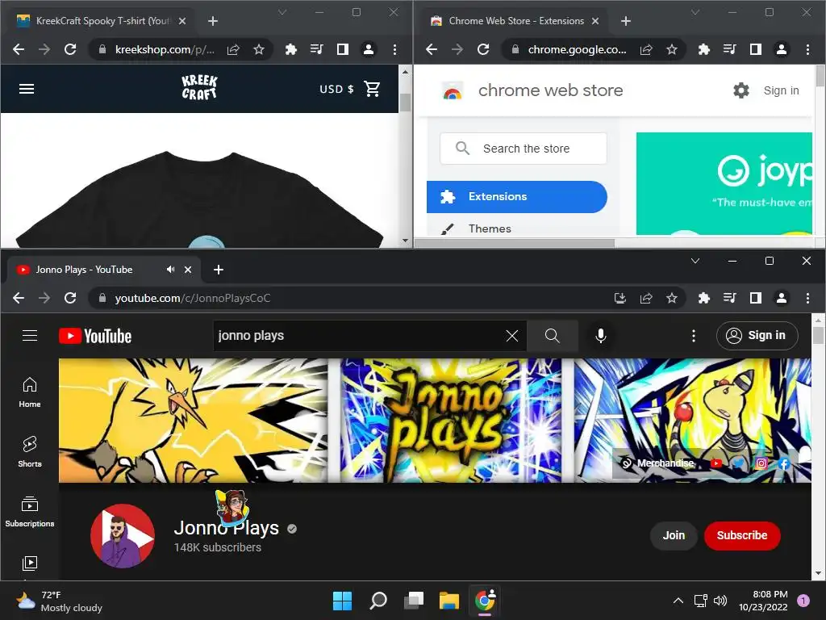
Task: Open Merchandise link on channel banner
Action: point(658,463)
